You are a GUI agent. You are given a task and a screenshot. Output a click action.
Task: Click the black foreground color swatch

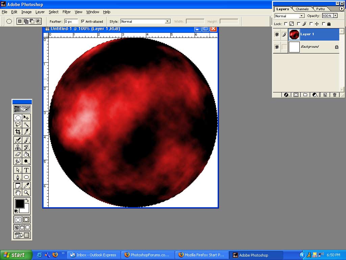point(20,203)
